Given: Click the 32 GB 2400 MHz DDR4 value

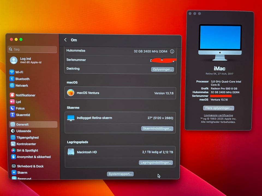Looking at the screenshot, I should point(150,51).
